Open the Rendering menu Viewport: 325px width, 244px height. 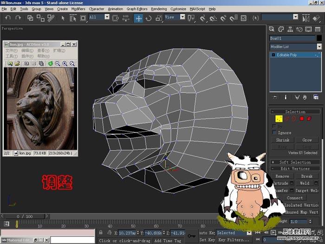click(x=159, y=9)
